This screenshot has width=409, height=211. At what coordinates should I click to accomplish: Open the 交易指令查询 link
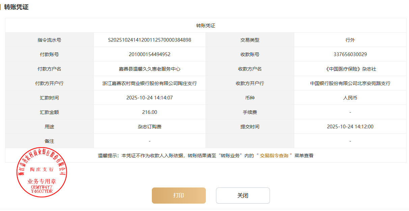pyautogui.click(x=274, y=156)
